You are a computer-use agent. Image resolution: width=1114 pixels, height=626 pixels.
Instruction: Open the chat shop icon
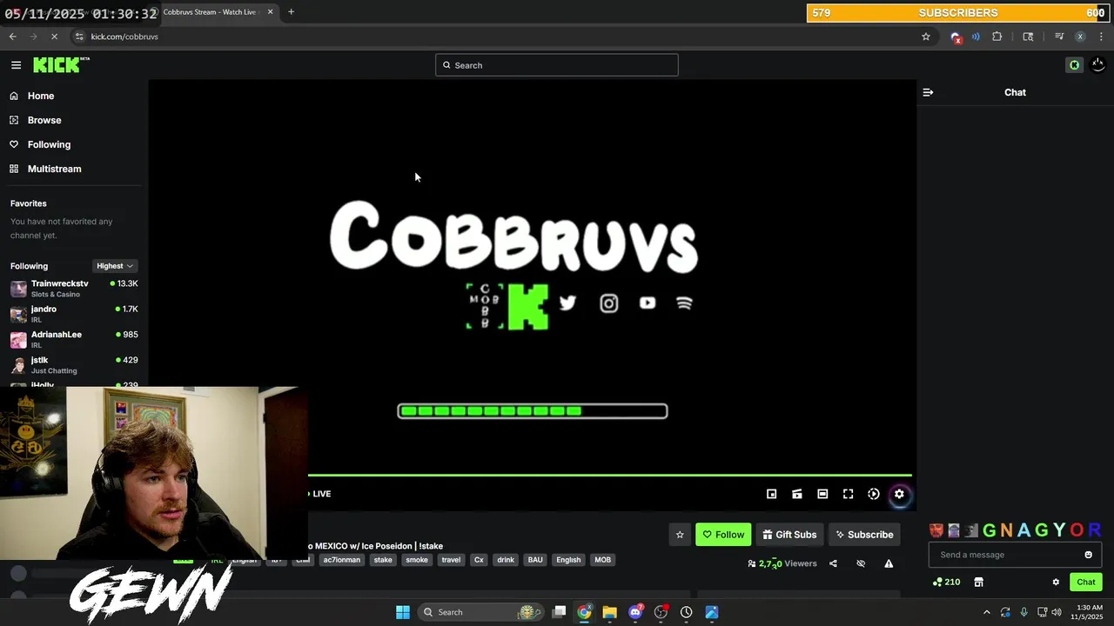point(978,582)
